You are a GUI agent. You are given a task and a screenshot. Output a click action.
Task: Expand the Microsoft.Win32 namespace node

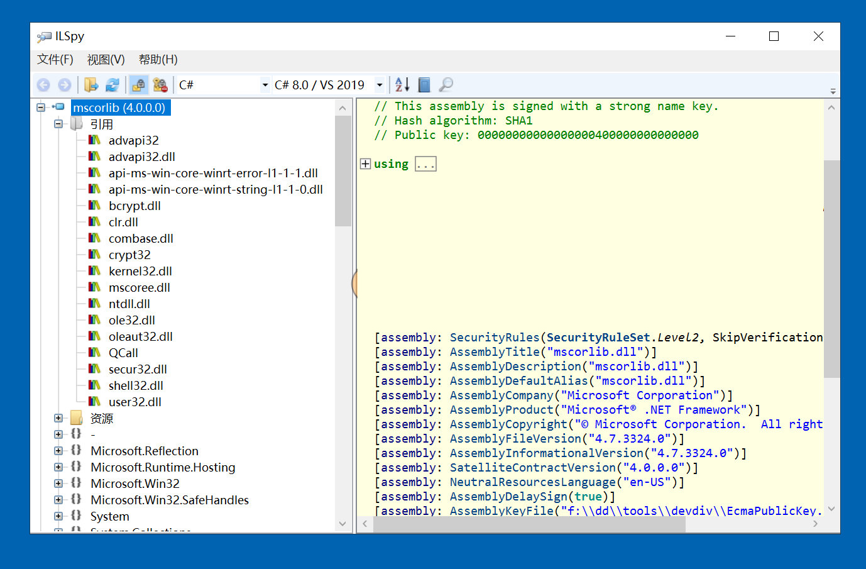coord(58,483)
